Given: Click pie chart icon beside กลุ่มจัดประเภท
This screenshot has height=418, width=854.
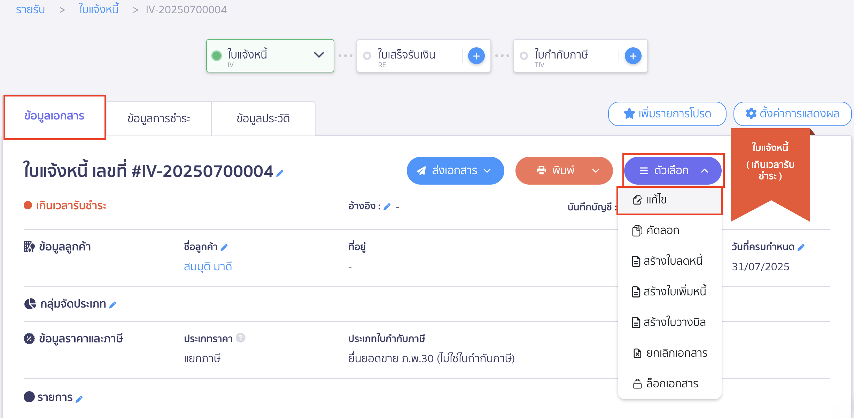Looking at the screenshot, I should pos(30,304).
